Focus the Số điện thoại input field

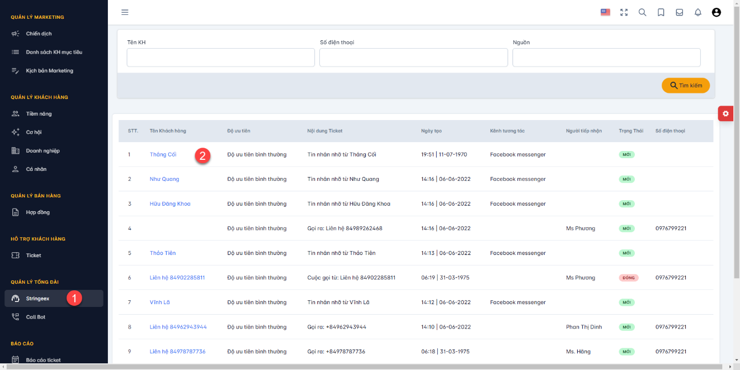pos(413,58)
